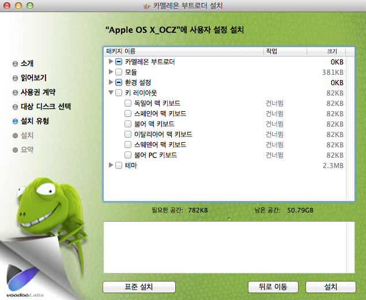Click the 782KB required space value
Screen dimensions: 366x300
point(198,210)
